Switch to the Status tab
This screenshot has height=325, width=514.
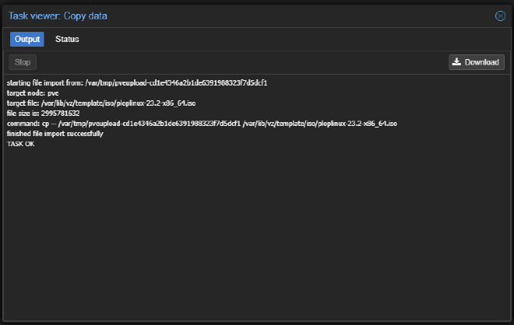pos(67,39)
